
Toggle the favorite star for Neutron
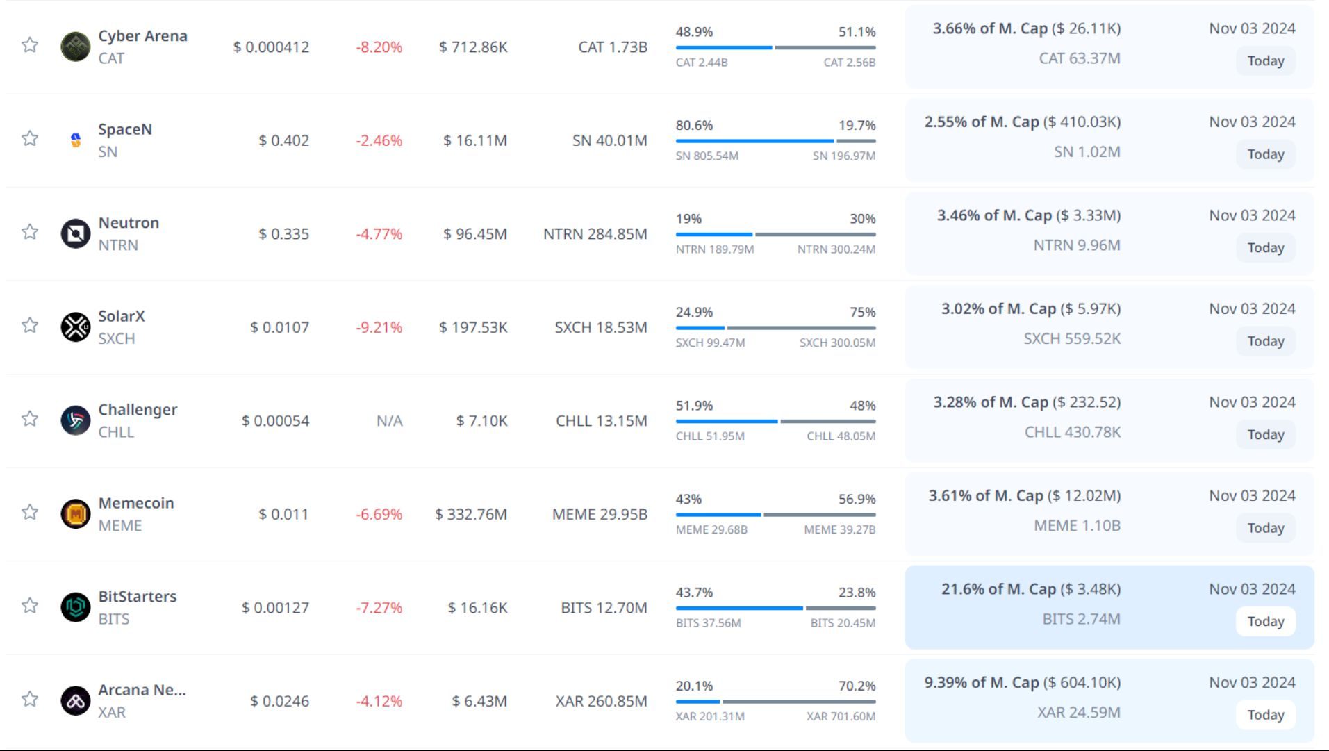30,232
